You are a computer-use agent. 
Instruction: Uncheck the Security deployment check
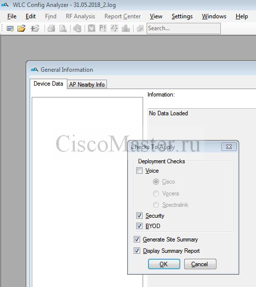tap(139, 215)
